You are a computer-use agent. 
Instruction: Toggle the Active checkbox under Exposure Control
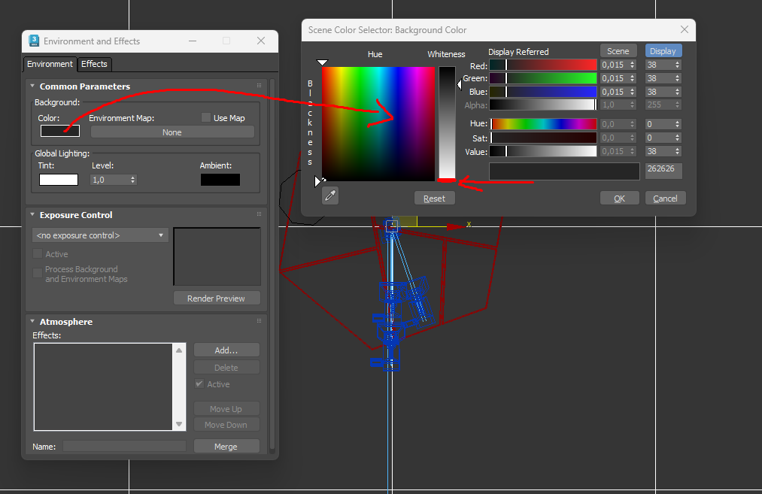coord(38,253)
